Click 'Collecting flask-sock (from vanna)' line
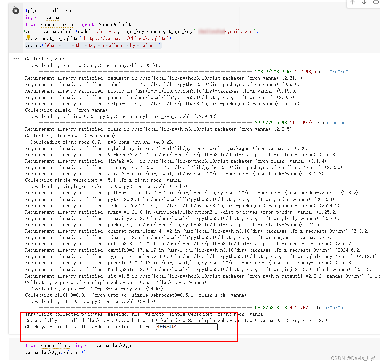 point(70,136)
